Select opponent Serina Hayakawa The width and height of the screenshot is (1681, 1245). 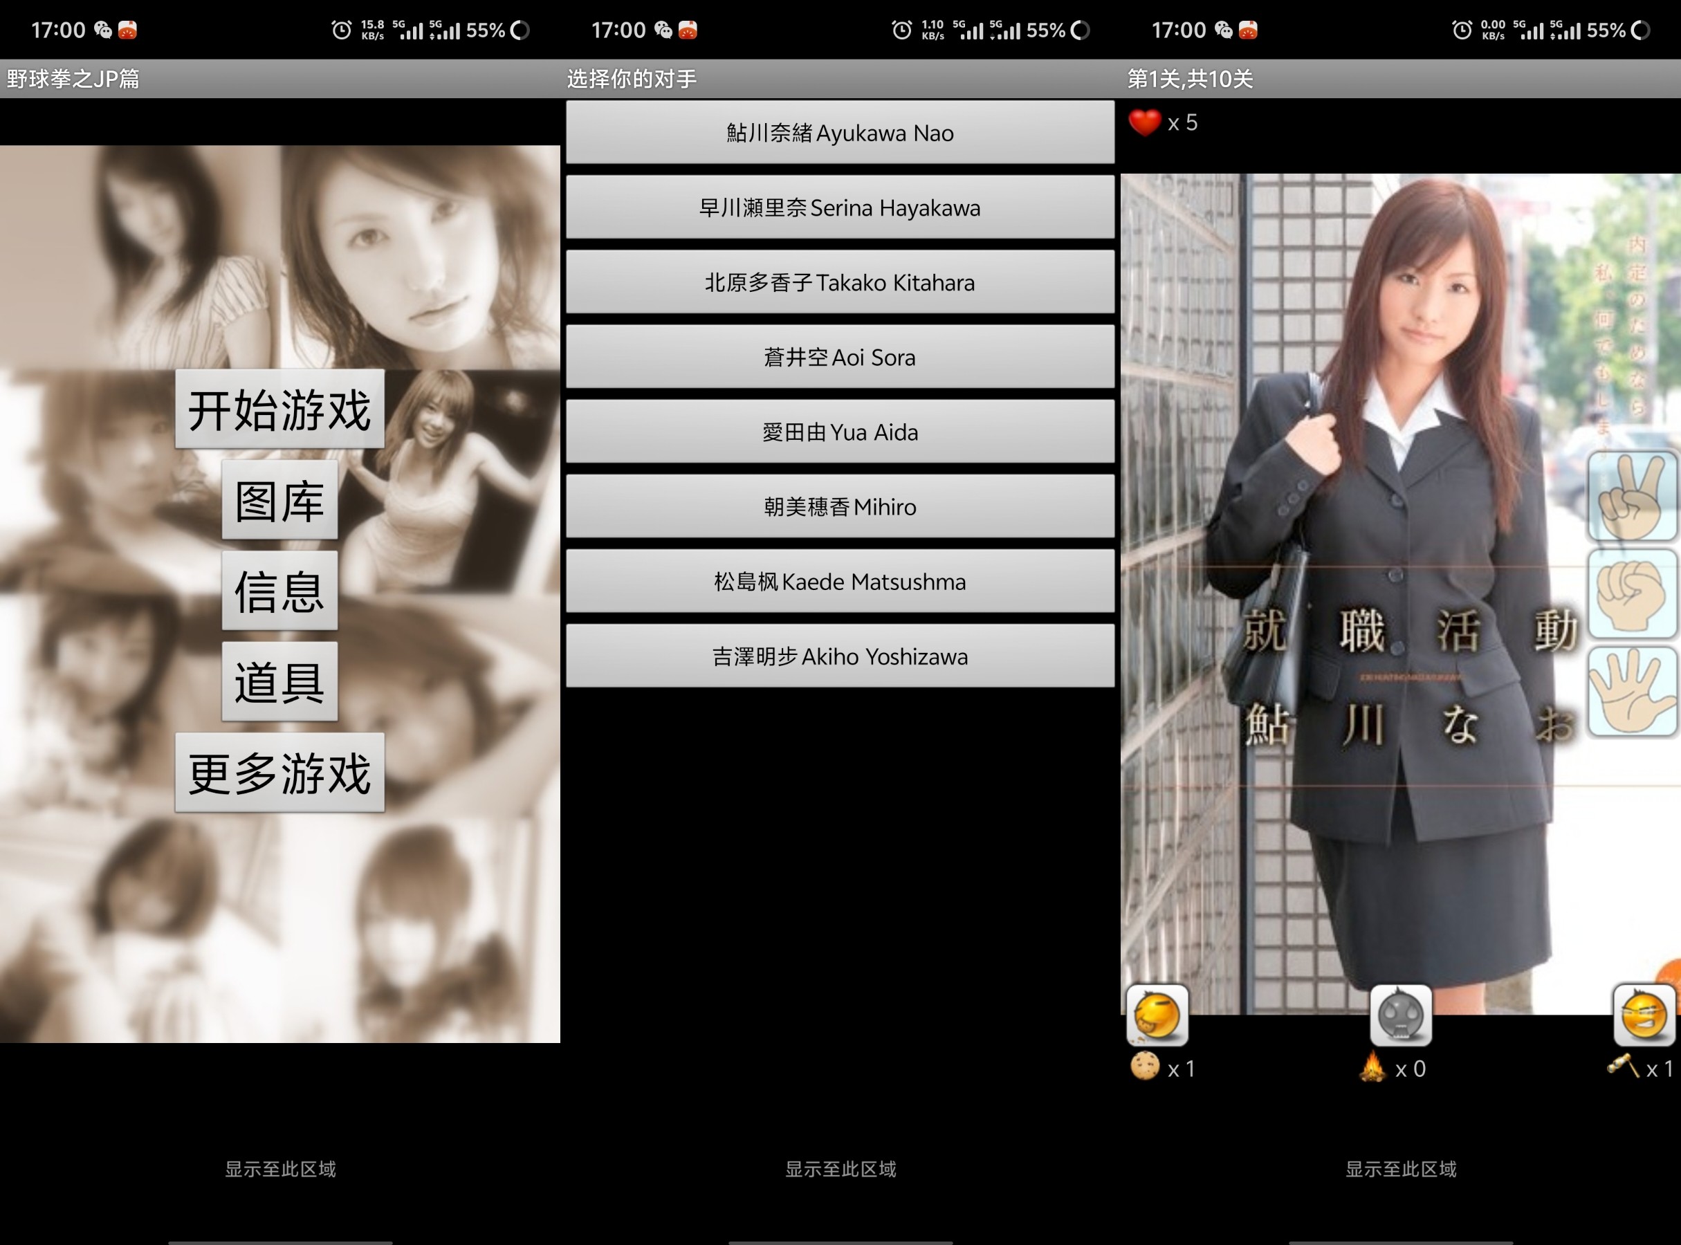click(x=840, y=207)
